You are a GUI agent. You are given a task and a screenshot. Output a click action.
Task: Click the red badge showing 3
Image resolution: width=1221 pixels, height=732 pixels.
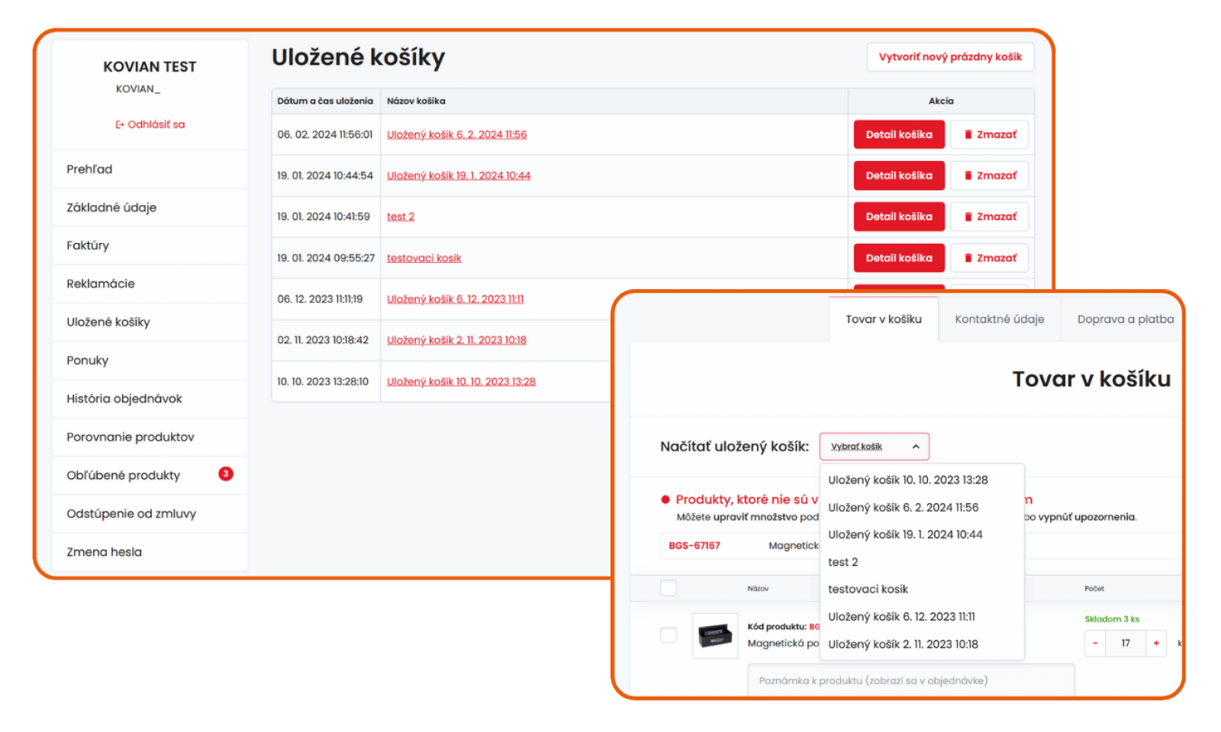click(x=226, y=474)
